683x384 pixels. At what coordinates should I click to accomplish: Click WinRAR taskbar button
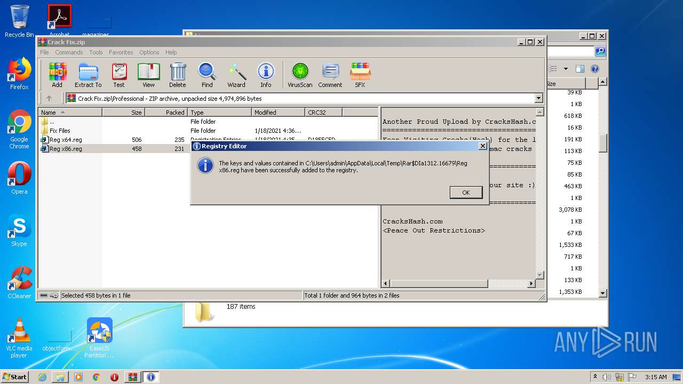tap(133, 377)
